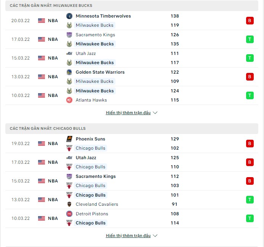Click the Atlanta Hawks logo
This screenshot has height=247, width=264.
tap(69, 100)
